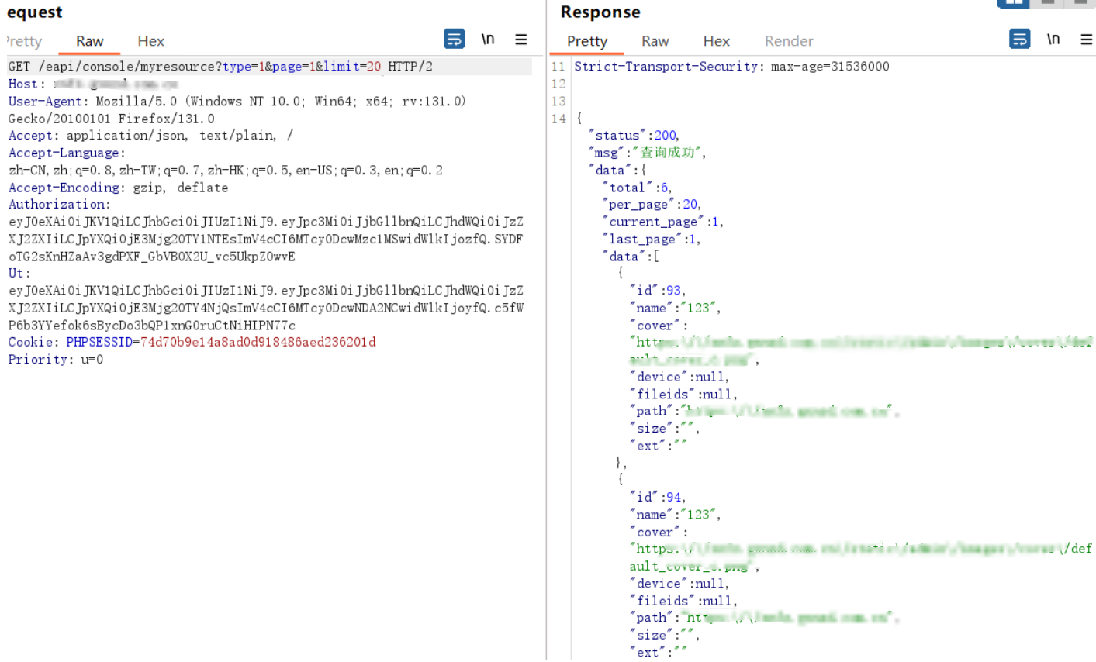
Task: Select the Response Pretty tab
Action: (x=587, y=41)
